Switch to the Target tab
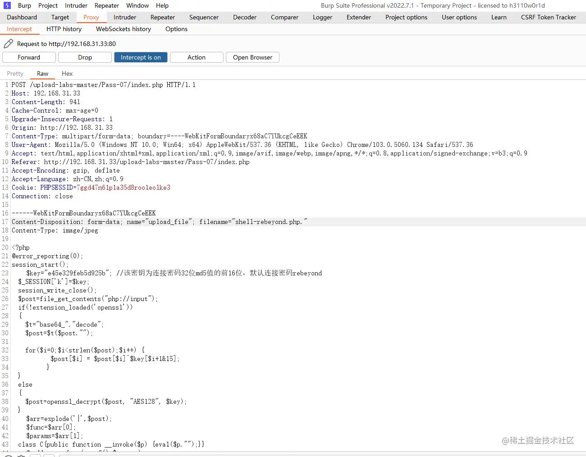 click(x=60, y=17)
